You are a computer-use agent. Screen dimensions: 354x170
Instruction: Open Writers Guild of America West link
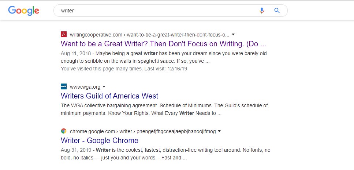(109, 96)
